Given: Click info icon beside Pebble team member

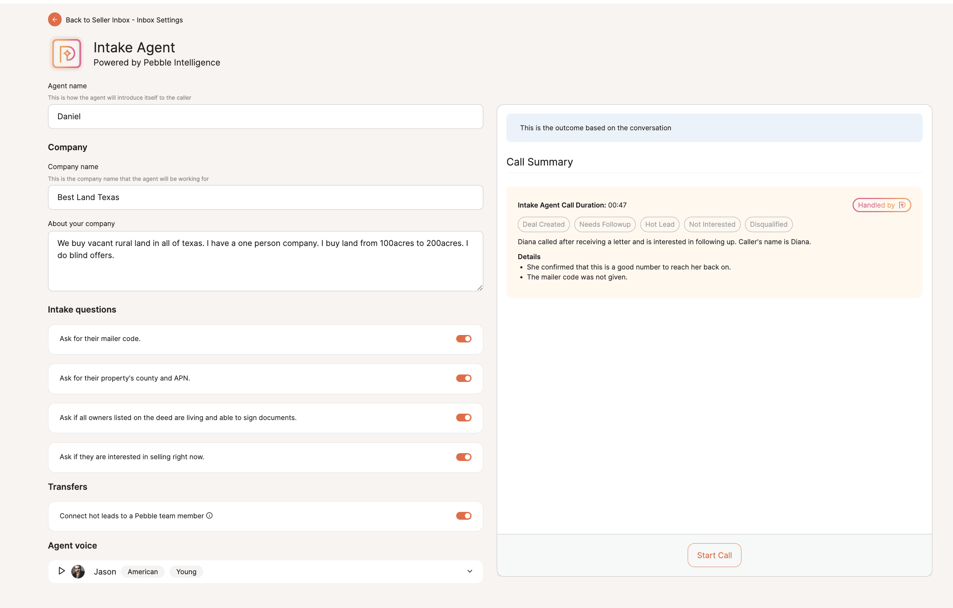Looking at the screenshot, I should [x=210, y=515].
